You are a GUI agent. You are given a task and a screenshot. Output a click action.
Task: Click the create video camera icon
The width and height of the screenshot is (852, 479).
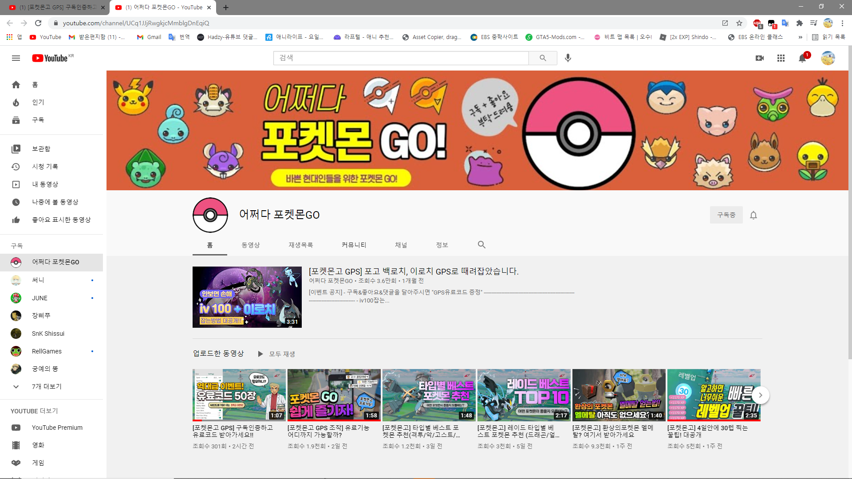(760, 58)
